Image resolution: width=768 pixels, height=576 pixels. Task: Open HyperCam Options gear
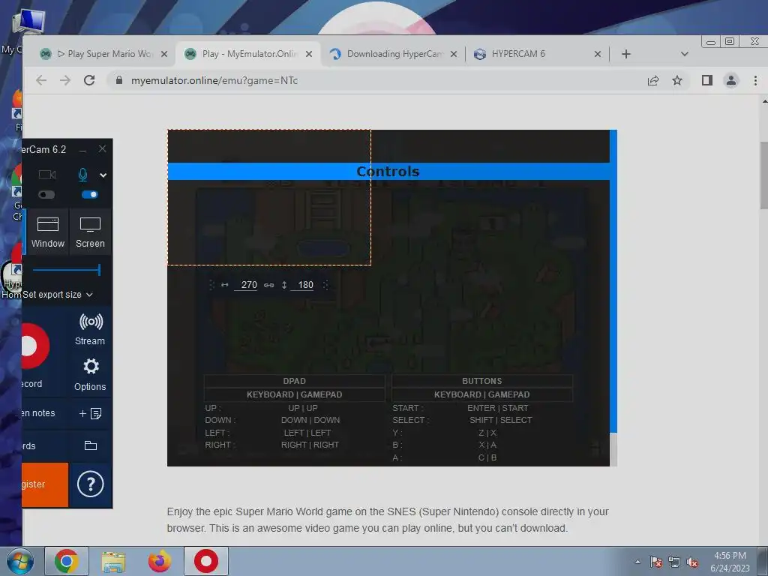90,375
